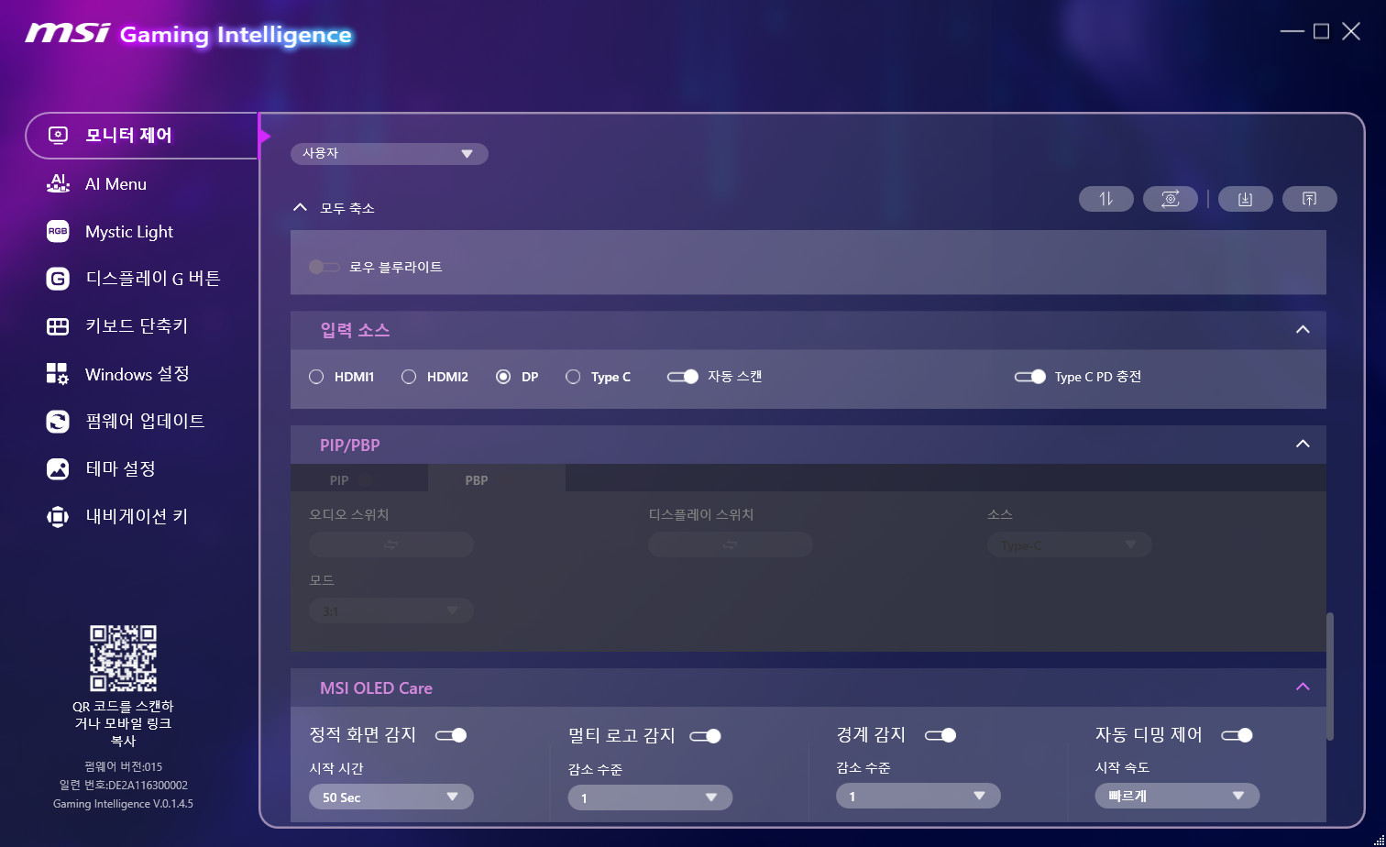This screenshot has width=1386, height=847.
Task: Open the AI Menu page
Action: pyautogui.click(x=115, y=184)
